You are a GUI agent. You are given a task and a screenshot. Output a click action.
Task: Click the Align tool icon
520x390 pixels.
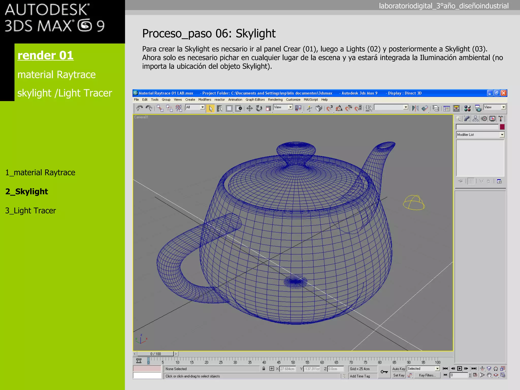[x=425, y=108]
